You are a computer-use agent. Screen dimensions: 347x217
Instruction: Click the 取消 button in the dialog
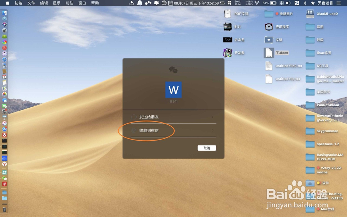click(207, 148)
